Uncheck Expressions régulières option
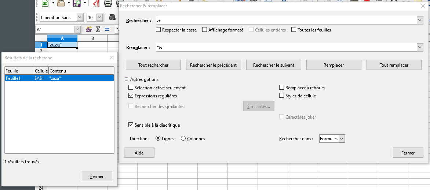The image size is (430, 190). [x=131, y=96]
